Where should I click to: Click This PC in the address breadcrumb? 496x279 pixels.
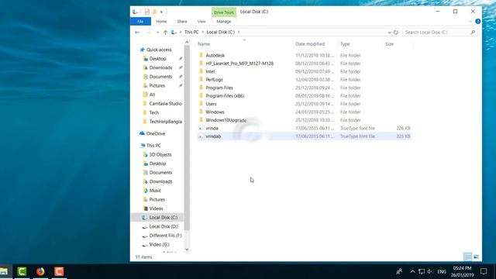[x=191, y=33]
